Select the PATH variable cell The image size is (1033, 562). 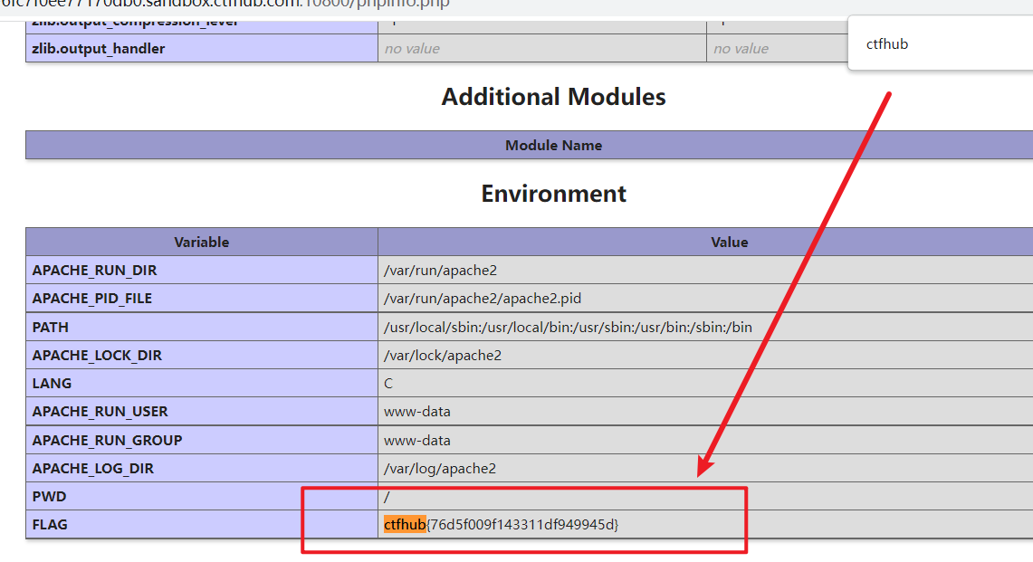pos(202,327)
